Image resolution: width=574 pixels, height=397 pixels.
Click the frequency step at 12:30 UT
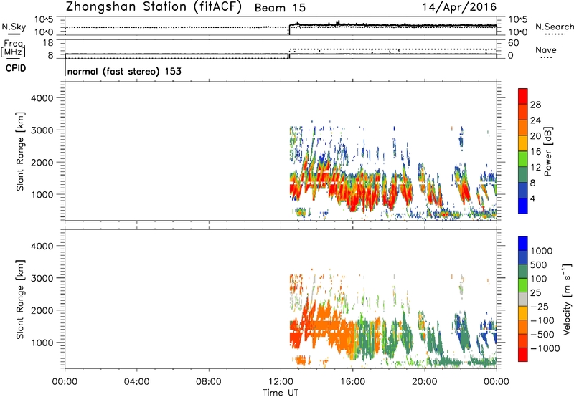pos(289,56)
